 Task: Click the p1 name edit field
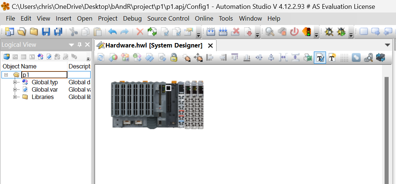tap(45, 75)
